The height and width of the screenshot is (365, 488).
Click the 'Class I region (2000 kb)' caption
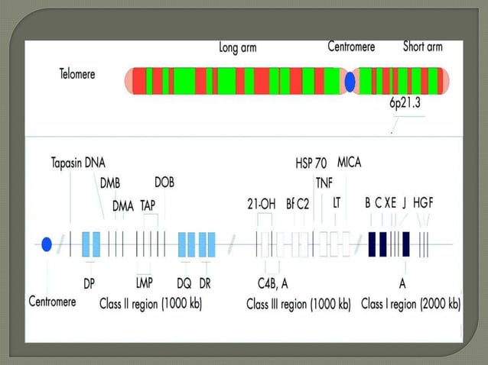pyautogui.click(x=411, y=304)
